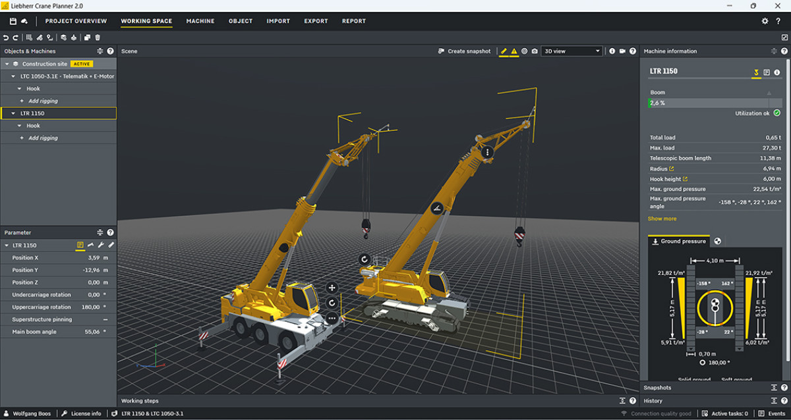Image resolution: width=791 pixels, height=420 pixels.
Task: Open the Report menu tab
Action: pyautogui.click(x=353, y=21)
